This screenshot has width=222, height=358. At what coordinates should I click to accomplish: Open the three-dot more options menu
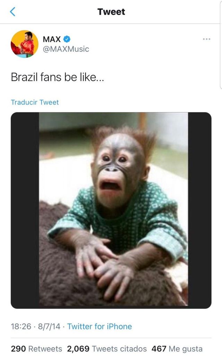point(207,39)
